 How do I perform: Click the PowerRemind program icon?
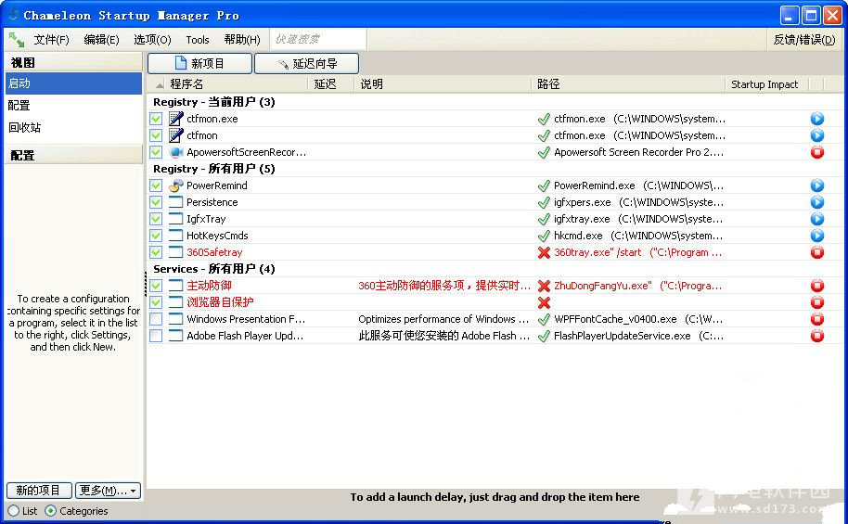point(175,185)
